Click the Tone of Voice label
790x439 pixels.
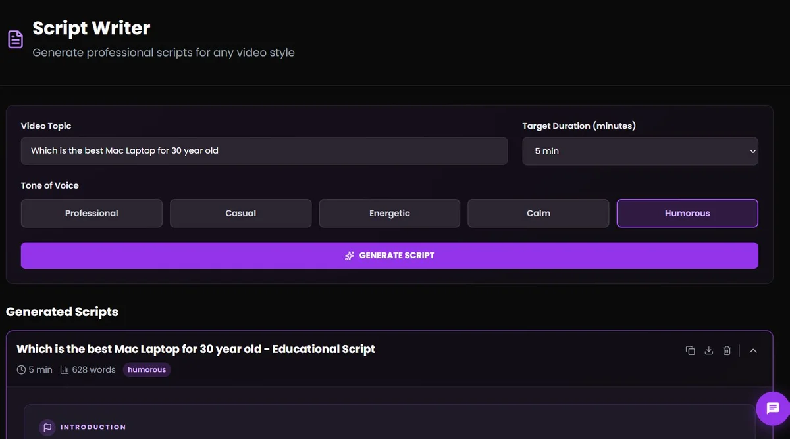point(50,185)
